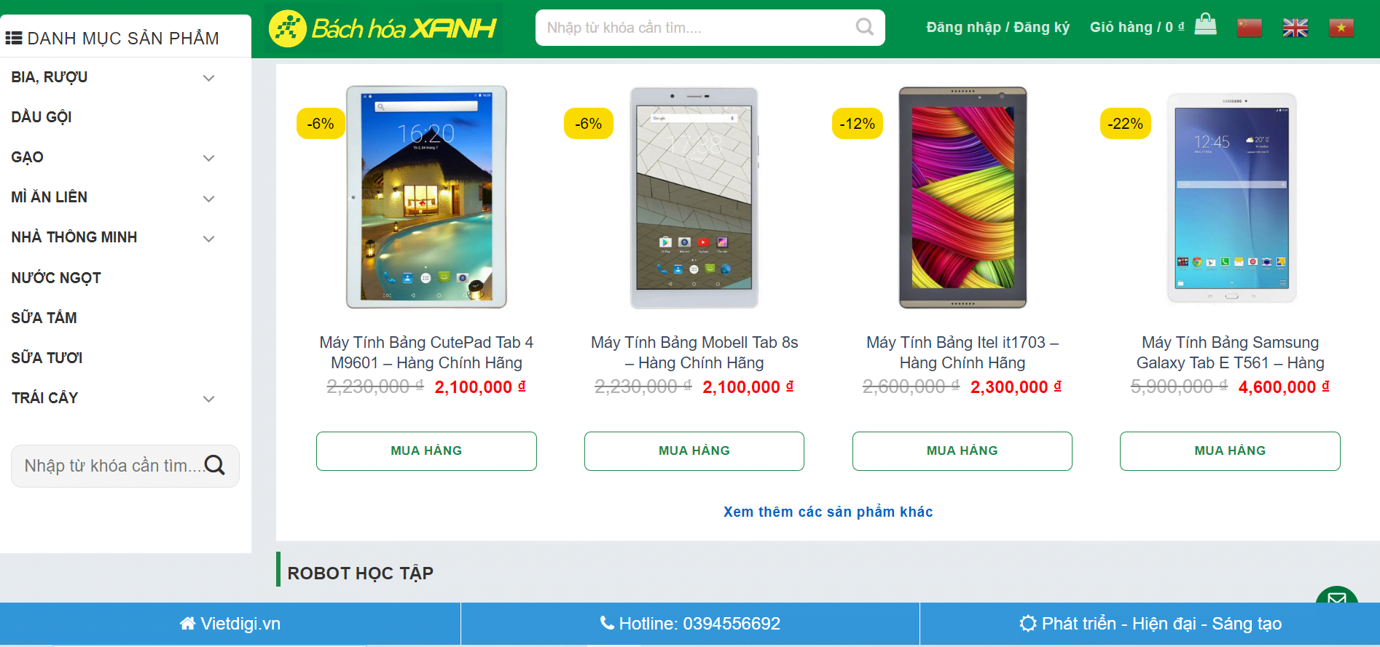Open the Samsung Galaxy Tab E thumbnail
The image size is (1380, 647).
(x=1231, y=197)
